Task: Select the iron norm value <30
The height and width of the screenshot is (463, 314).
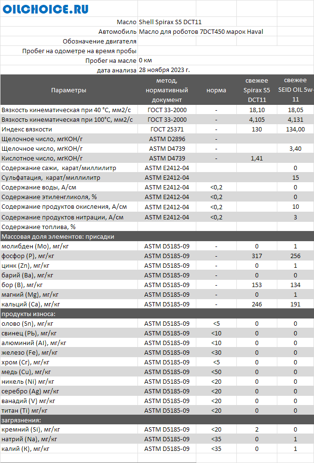Action: point(216,352)
